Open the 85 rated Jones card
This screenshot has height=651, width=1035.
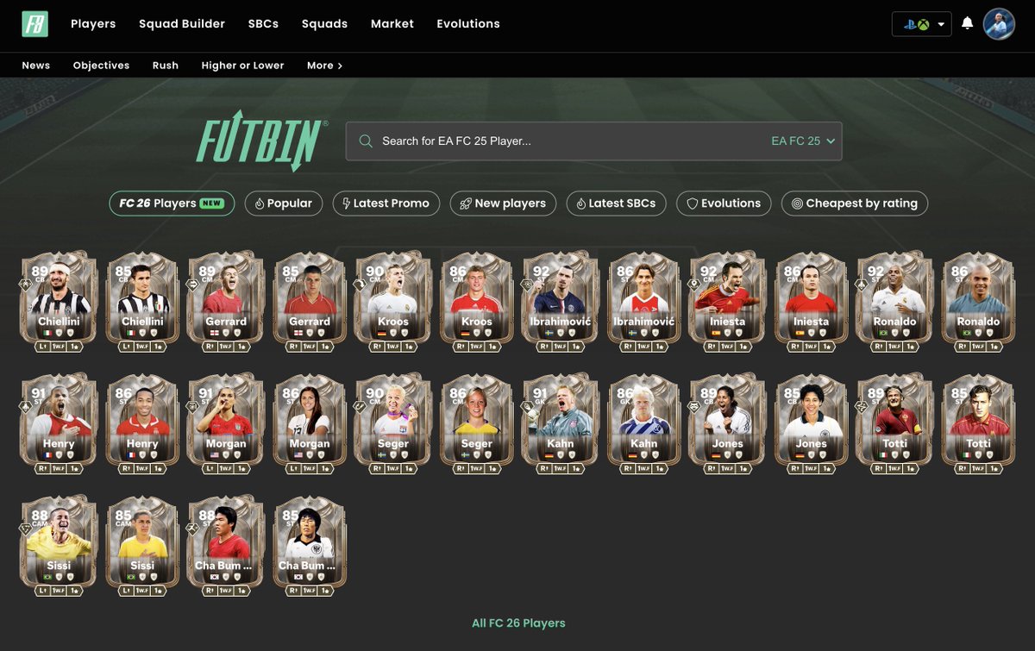(x=812, y=424)
